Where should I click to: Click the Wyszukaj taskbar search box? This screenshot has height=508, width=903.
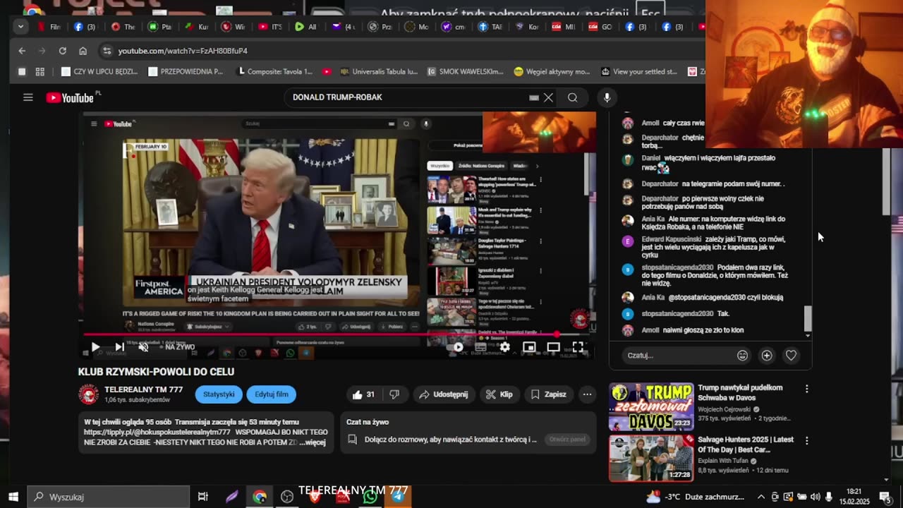pyautogui.click(x=109, y=497)
